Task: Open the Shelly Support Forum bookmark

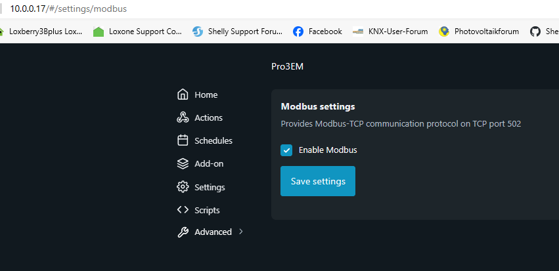Action: tap(244, 31)
